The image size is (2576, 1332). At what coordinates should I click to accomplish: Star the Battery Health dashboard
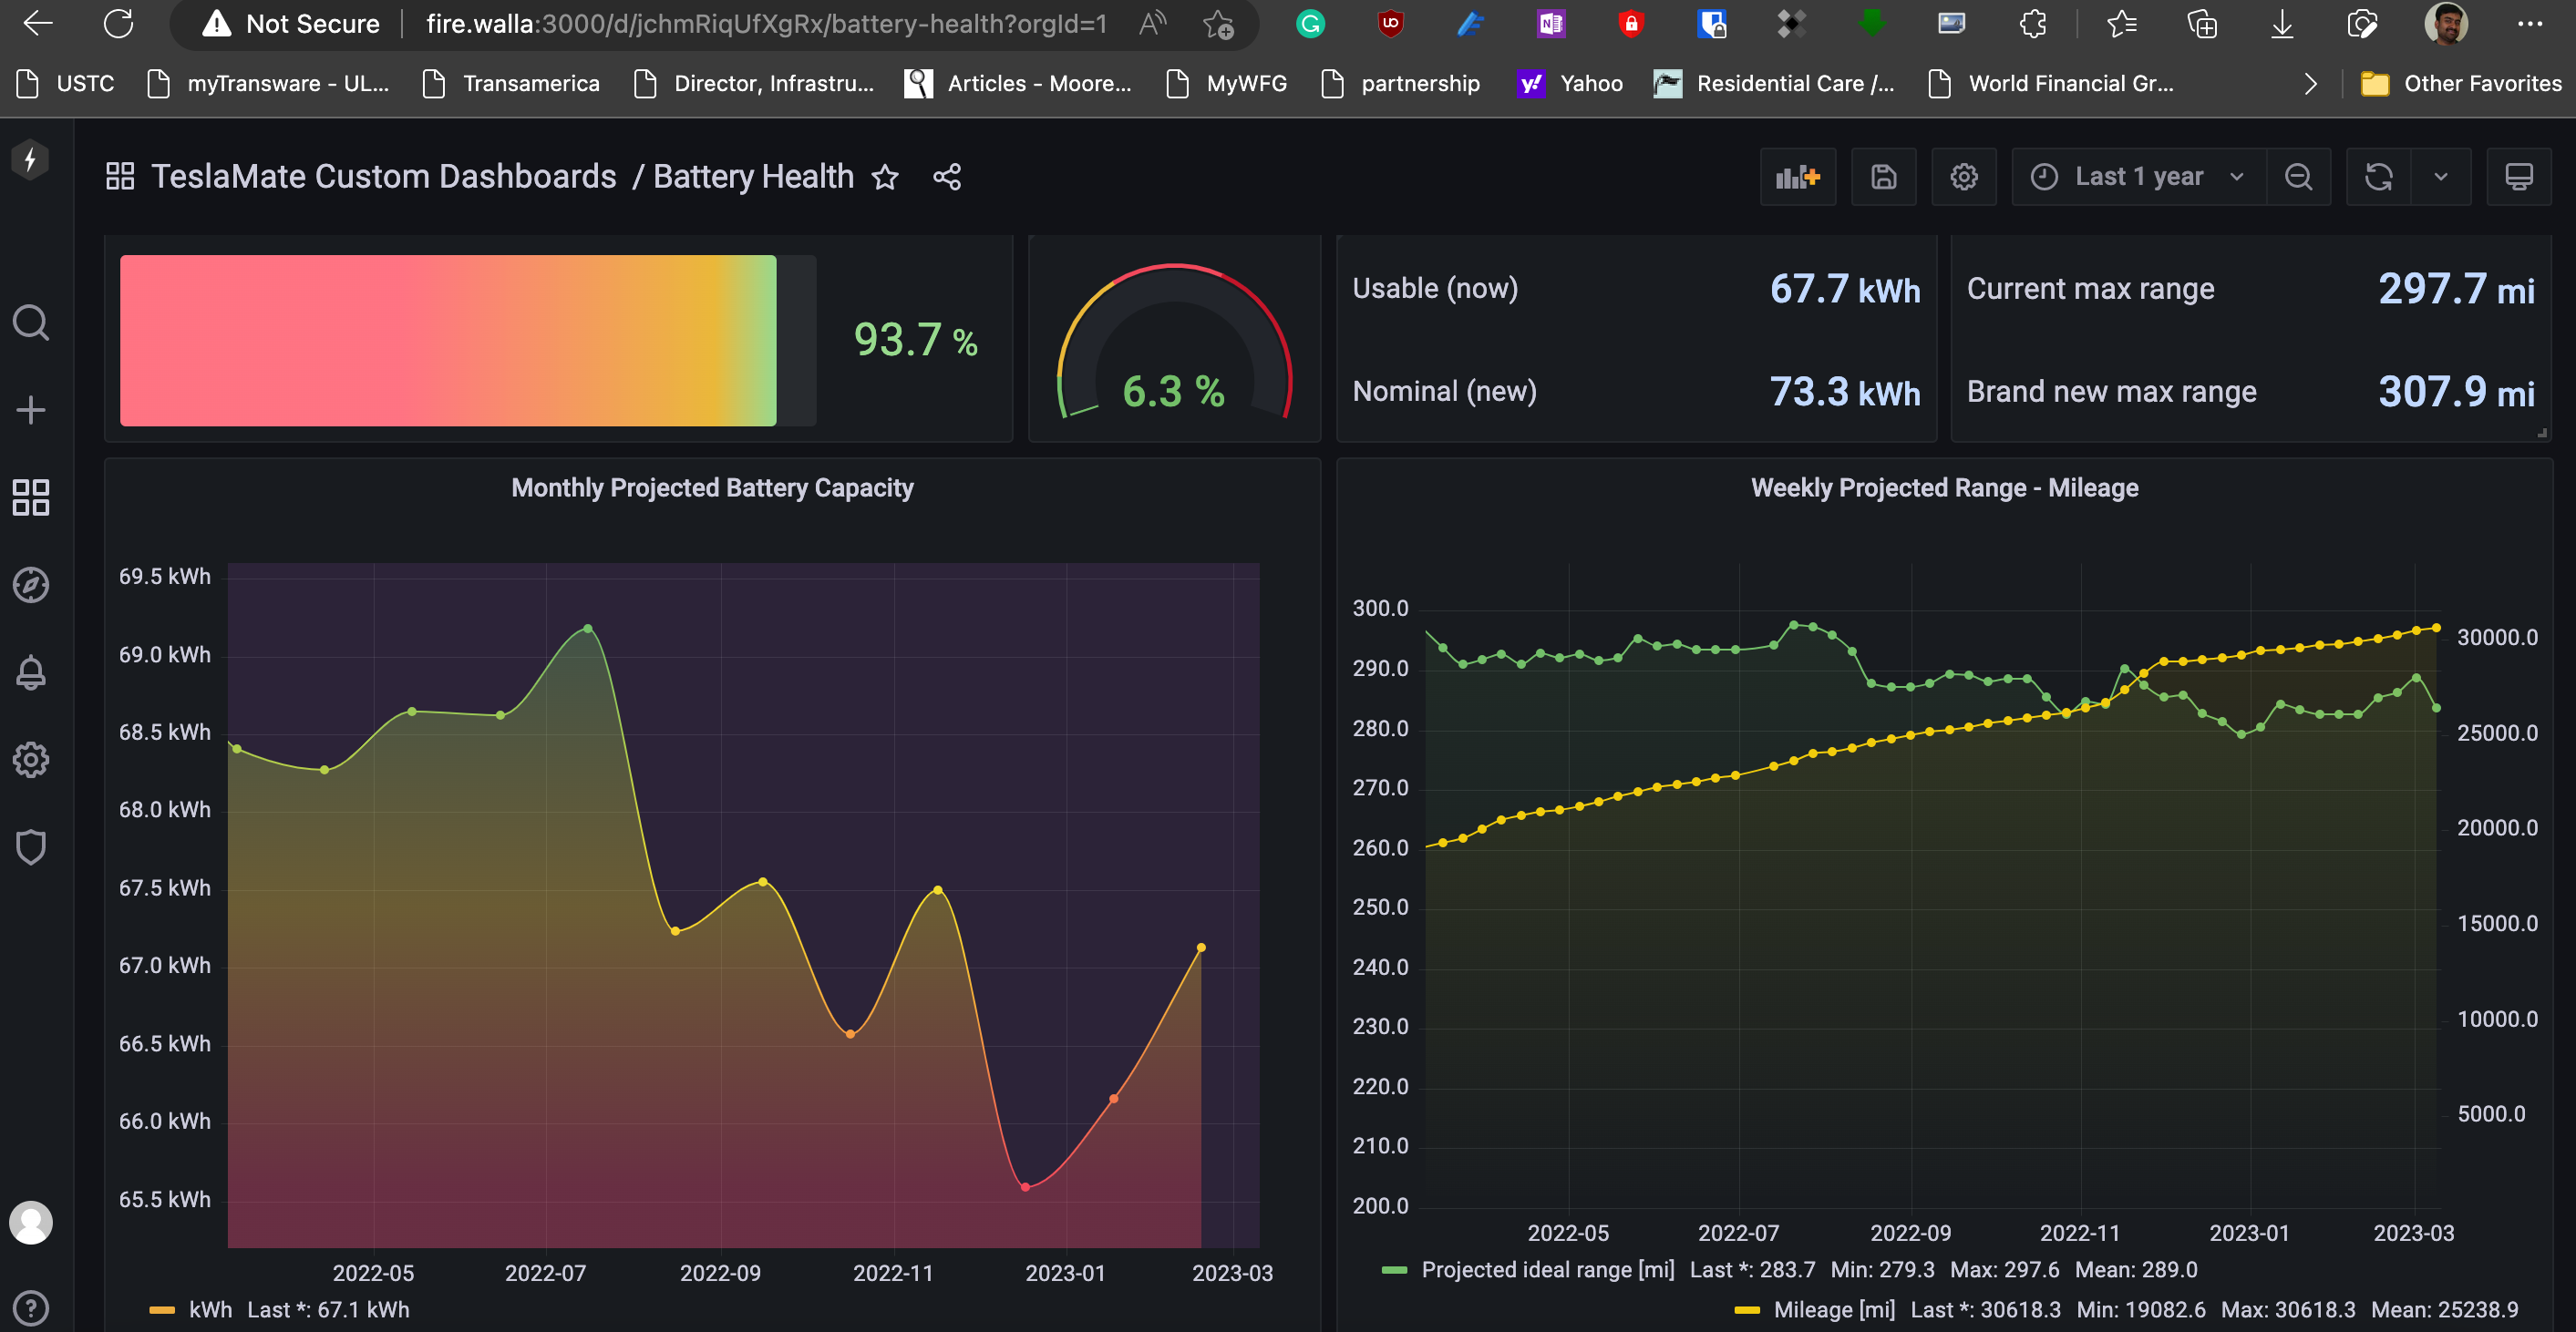pos(885,177)
